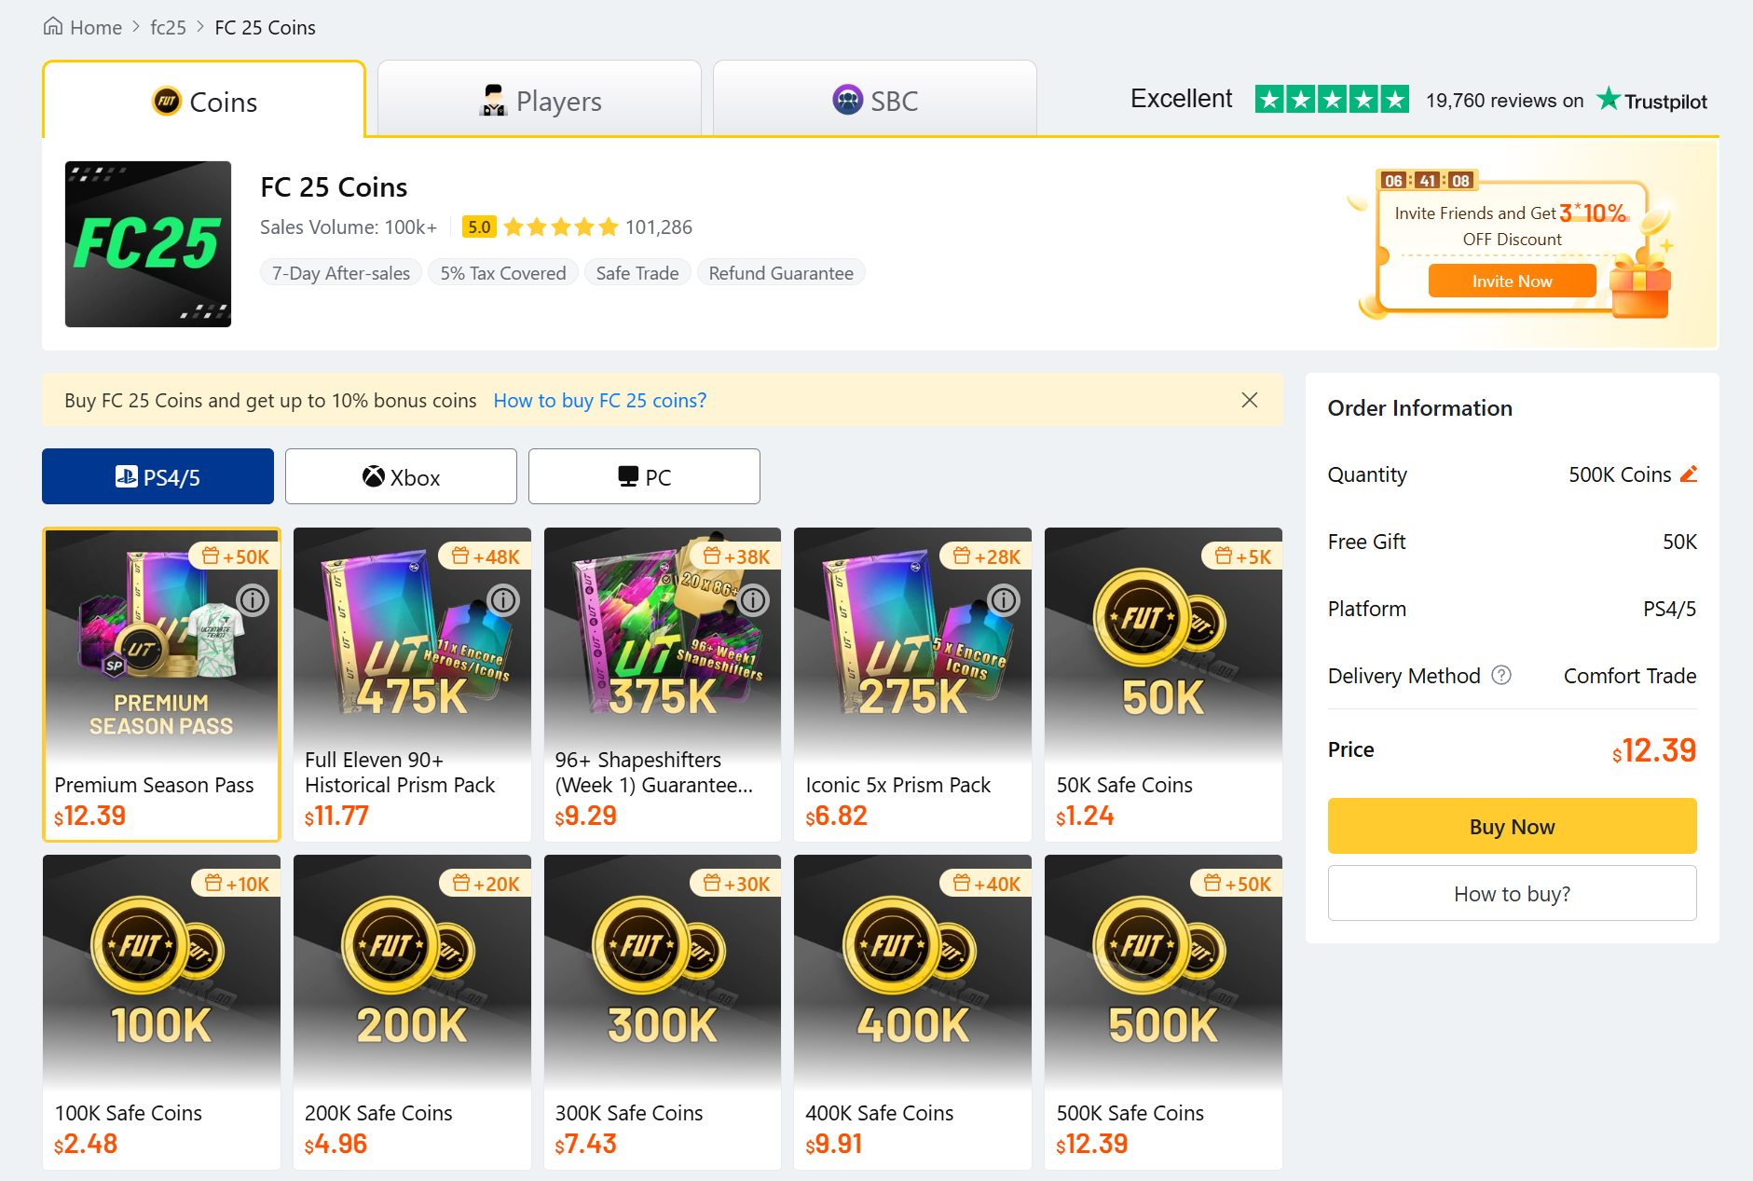The image size is (1753, 1181).
Task: Click info icon on 375K Shapeshifters card
Action: click(753, 600)
